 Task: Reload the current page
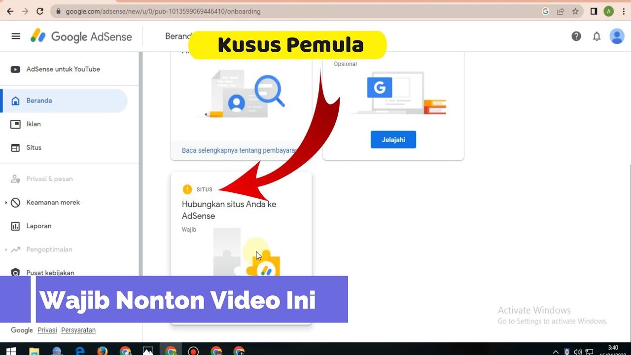pos(40,11)
